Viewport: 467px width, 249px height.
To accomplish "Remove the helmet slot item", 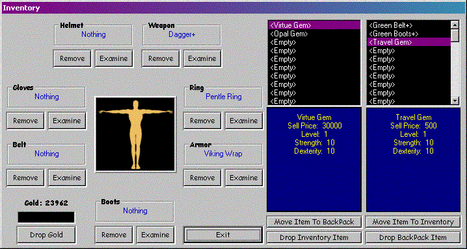I will pyautogui.click(x=72, y=58).
